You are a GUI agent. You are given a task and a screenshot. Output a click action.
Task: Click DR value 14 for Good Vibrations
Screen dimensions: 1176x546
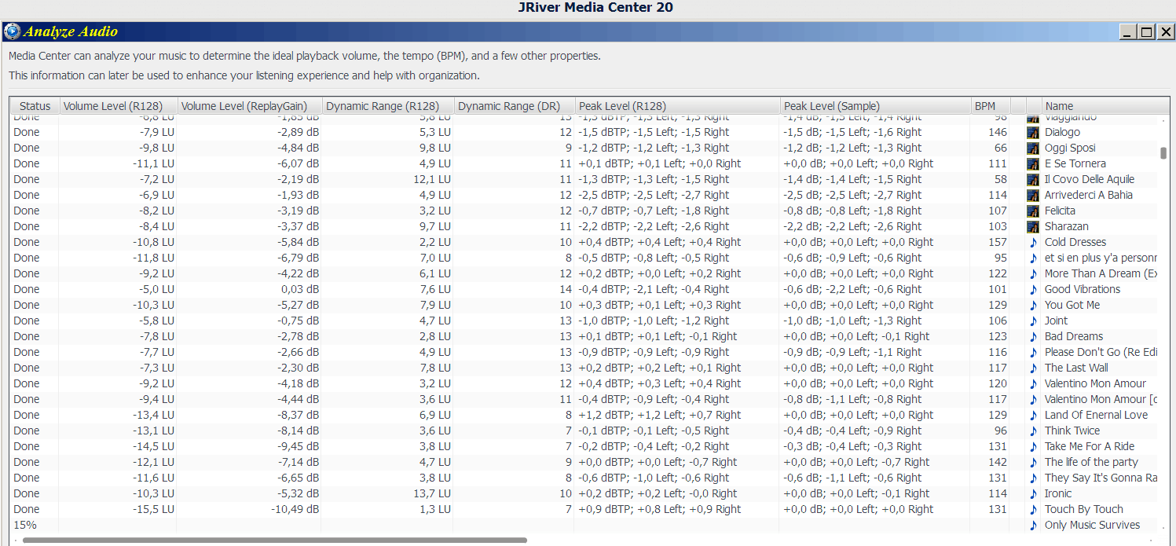[566, 289]
